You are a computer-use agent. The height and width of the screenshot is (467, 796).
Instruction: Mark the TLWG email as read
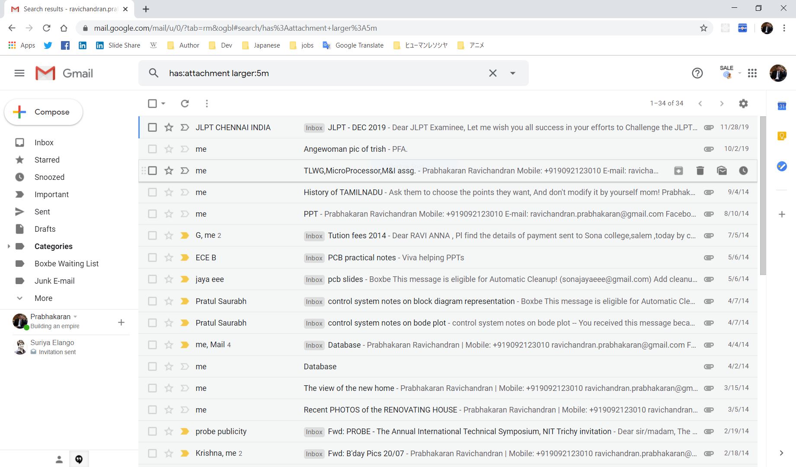click(721, 170)
